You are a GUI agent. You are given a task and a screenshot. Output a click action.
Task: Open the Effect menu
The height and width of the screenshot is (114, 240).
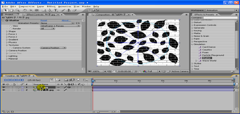pos(51,7)
